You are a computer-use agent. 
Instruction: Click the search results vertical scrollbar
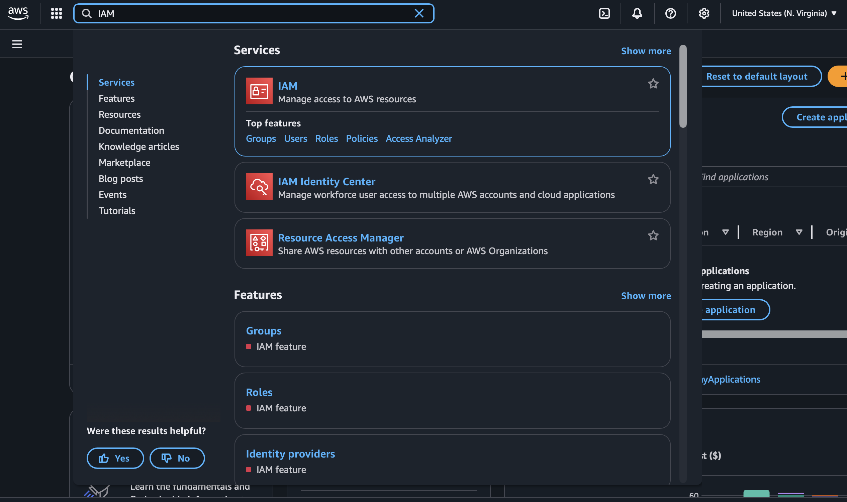click(x=683, y=87)
